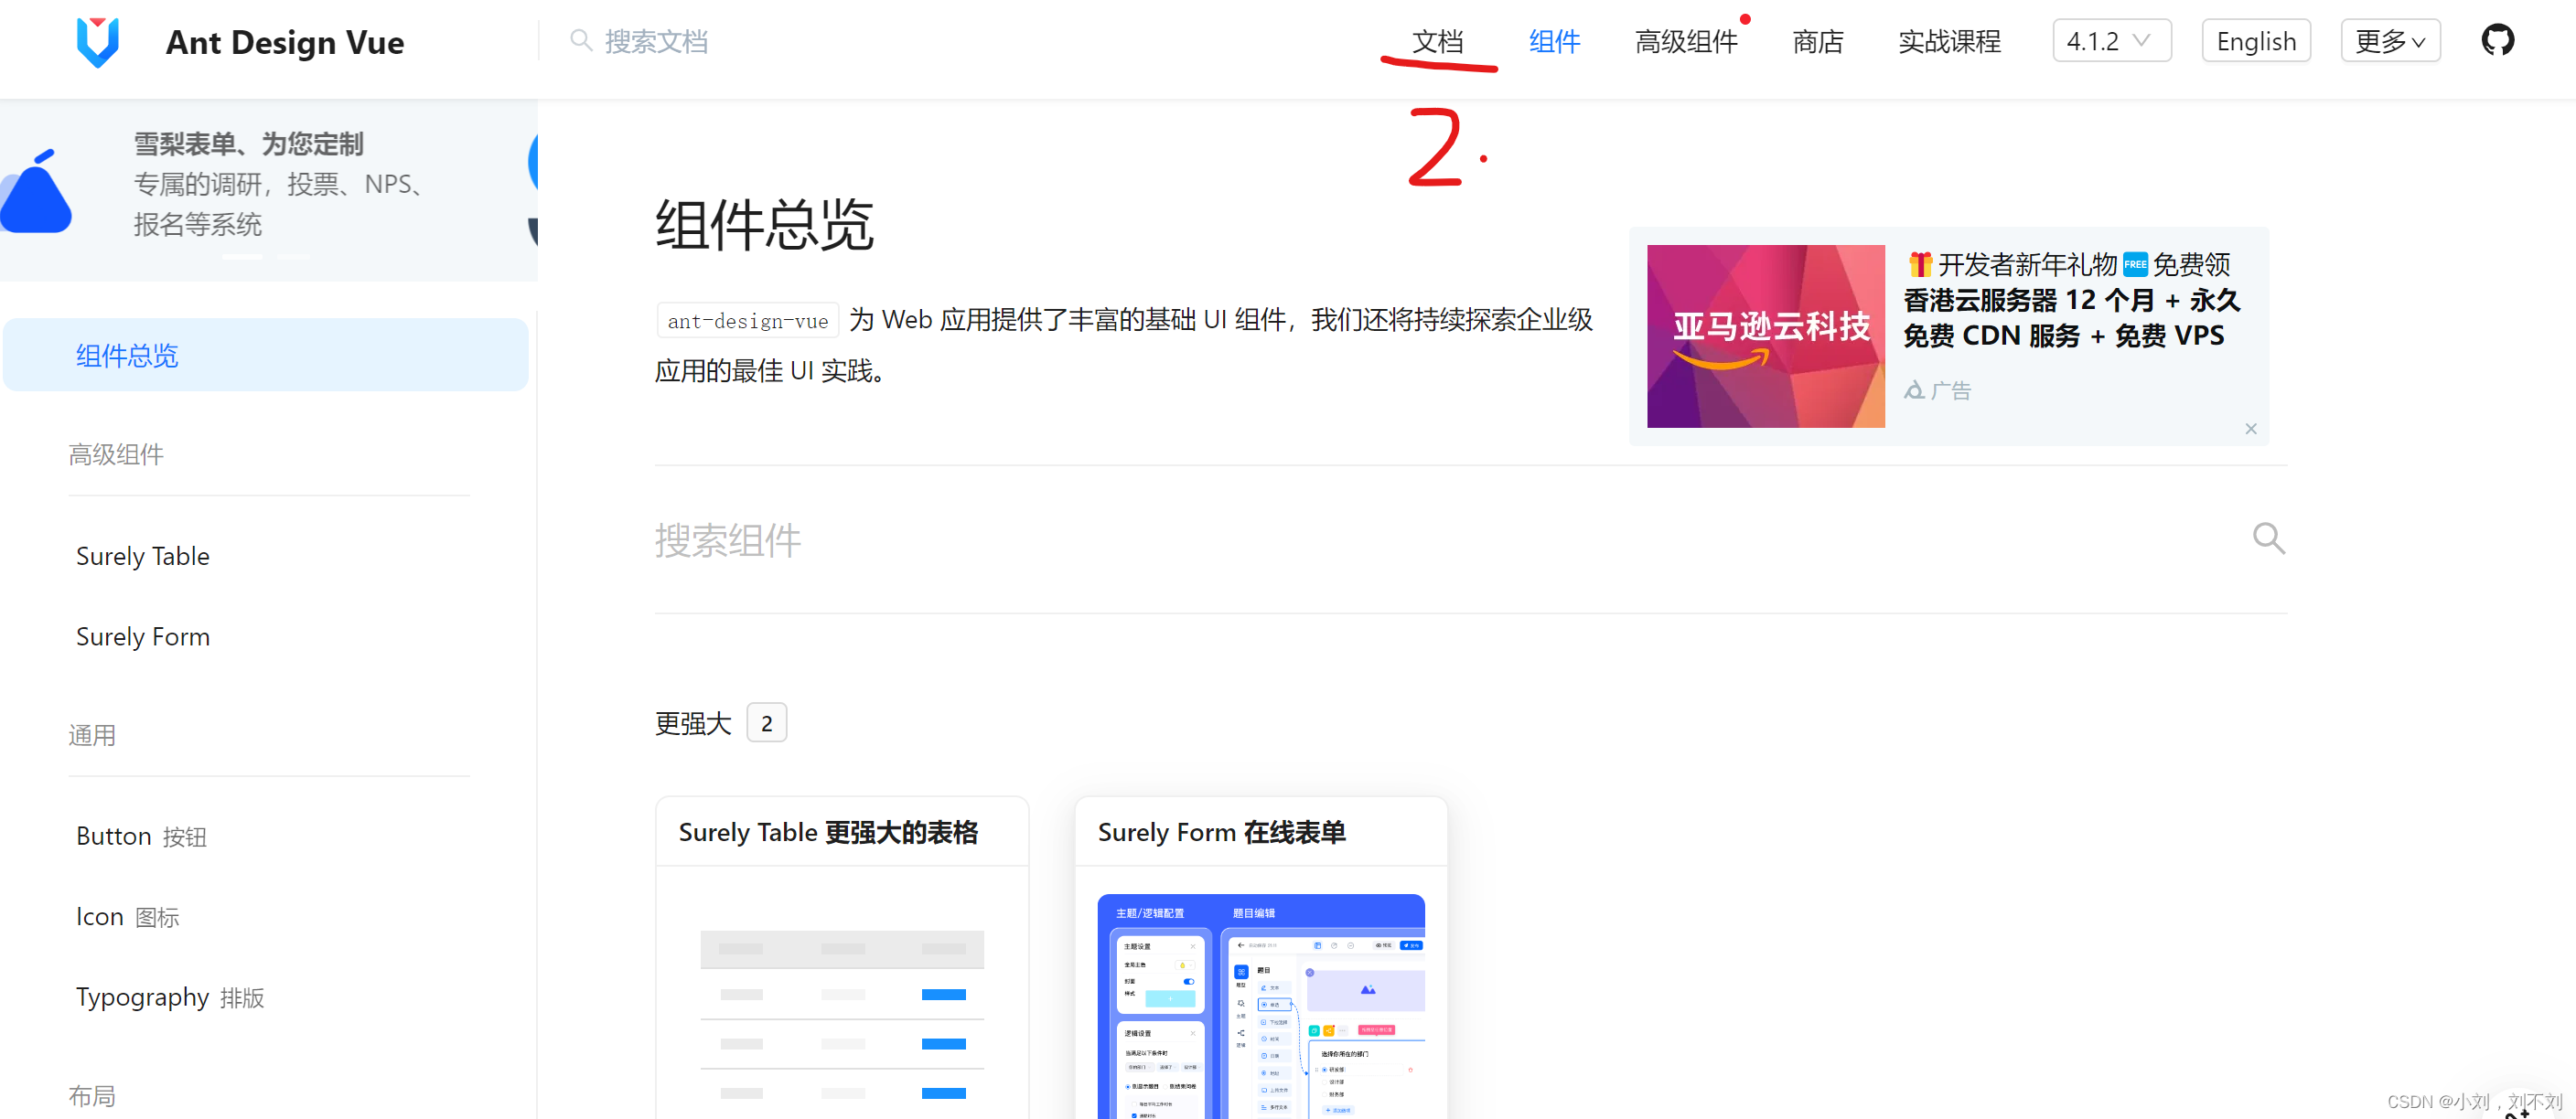Screen dimensions: 2576x1119
Task: Click the Ant Design Vue logo icon
Action: 97,42
